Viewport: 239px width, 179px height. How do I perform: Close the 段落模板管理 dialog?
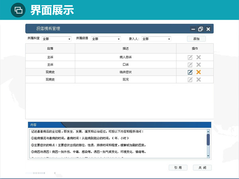[208, 29]
